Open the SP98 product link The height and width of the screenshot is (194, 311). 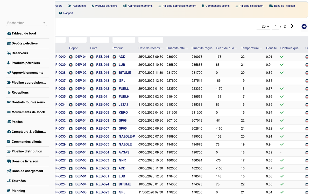pos(123,121)
